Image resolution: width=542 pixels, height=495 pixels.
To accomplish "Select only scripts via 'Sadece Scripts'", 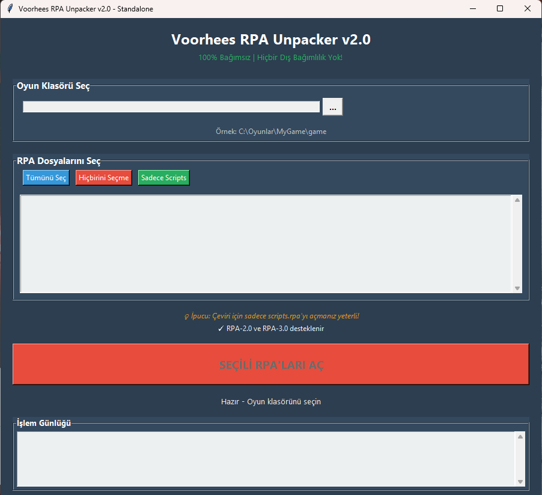I will click(164, 178).
